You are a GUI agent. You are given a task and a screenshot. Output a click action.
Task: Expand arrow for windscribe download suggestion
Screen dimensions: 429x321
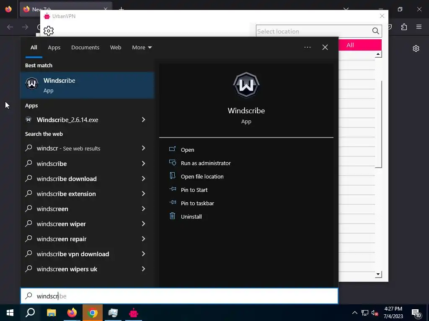143,178
